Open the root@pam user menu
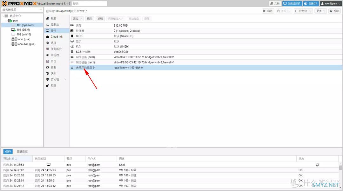Screen dimensions: 343x191 (331, 3)
